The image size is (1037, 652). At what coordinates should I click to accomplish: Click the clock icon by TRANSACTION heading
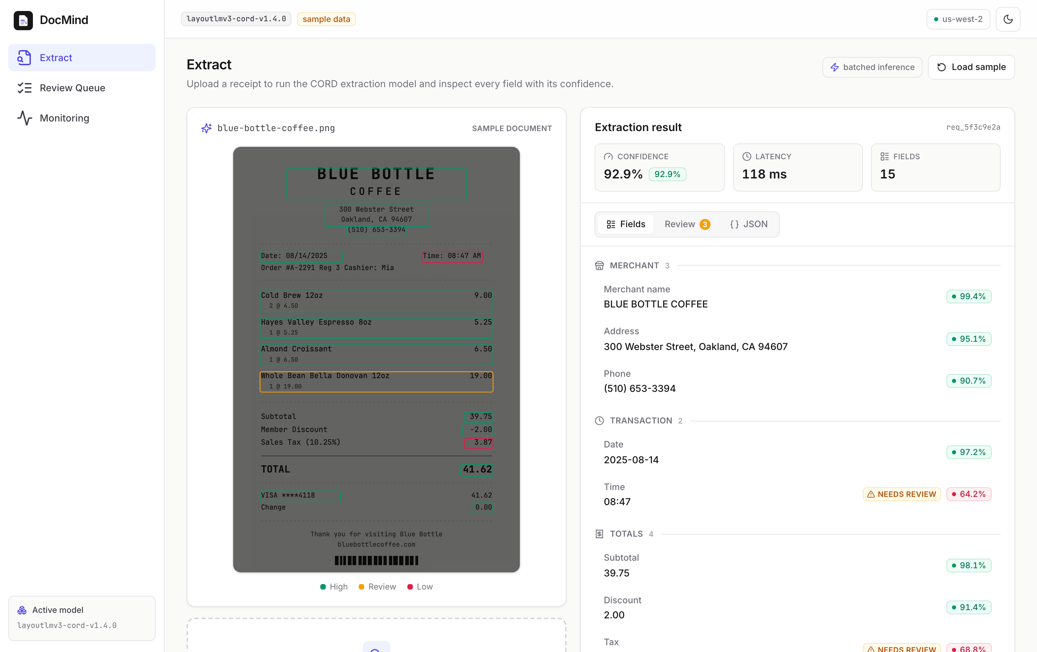599,421
